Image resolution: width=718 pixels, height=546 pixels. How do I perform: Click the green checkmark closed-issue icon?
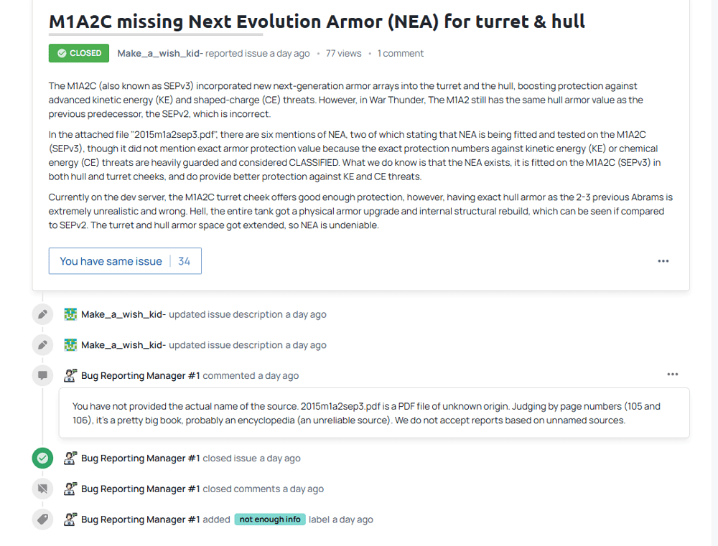coord(42,458)
